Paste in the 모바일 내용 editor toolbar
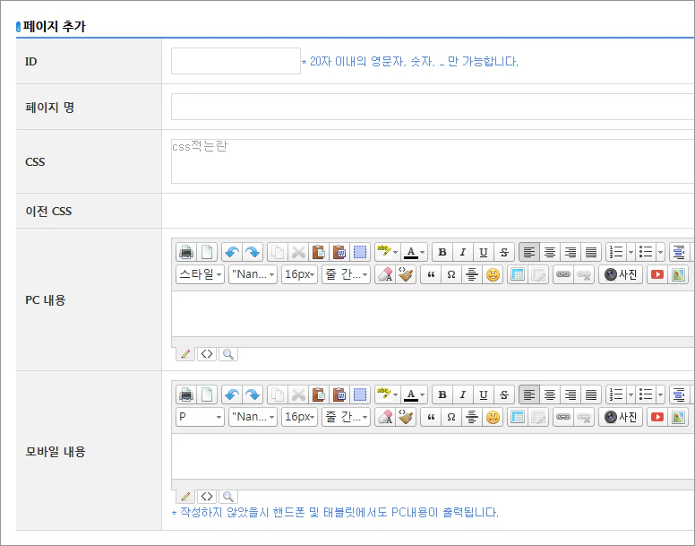 click(x=319, y=394)
